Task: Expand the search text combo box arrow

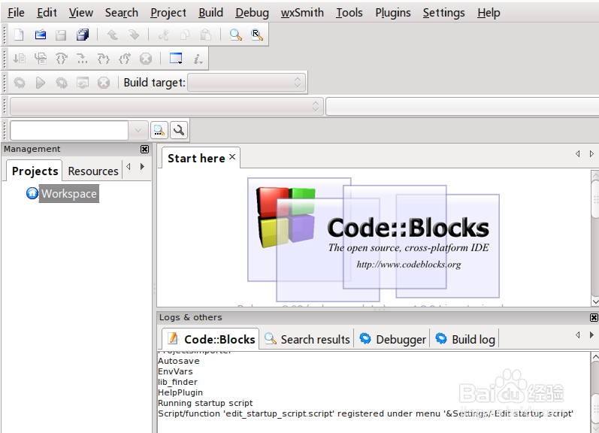Action: tap(138, 130)
